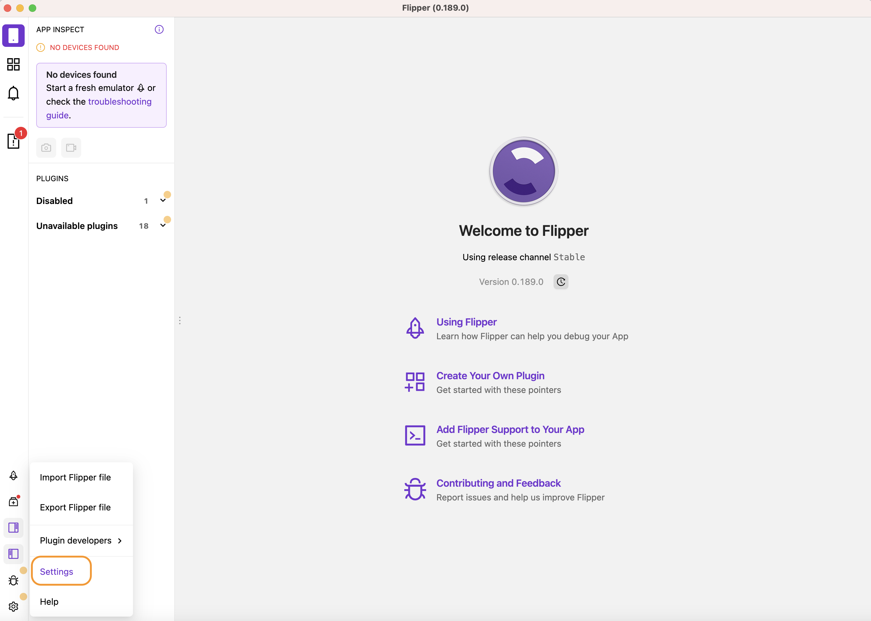
Task: Open the connection troubleshoot icon with badge
Action: click(13, 141)
